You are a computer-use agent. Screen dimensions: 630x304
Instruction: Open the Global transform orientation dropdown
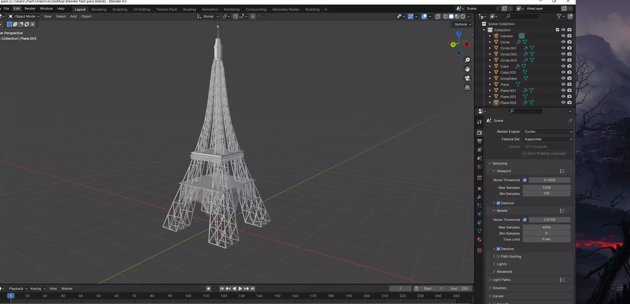click(208, 16)
